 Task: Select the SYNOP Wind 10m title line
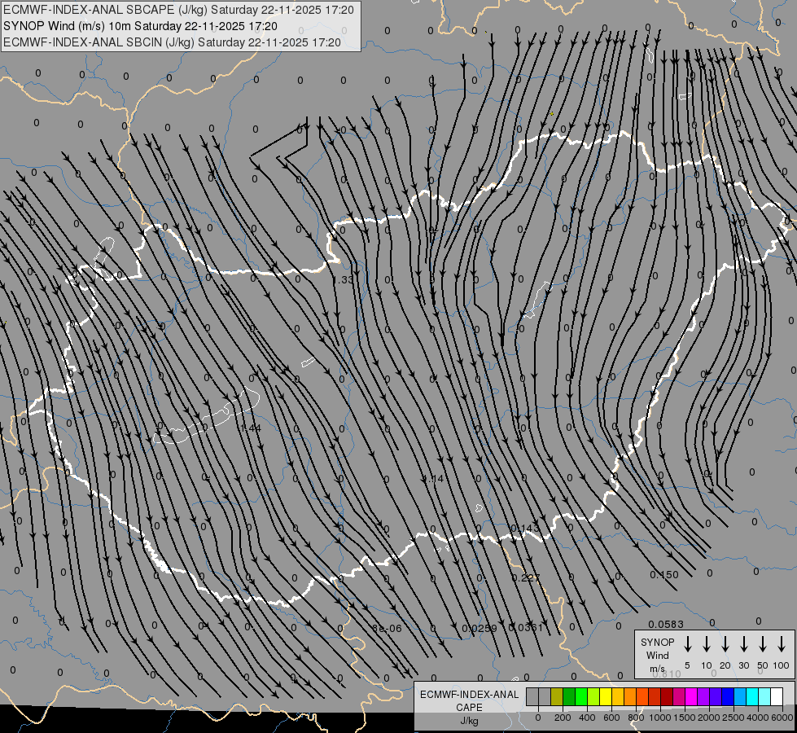click(140, 26)
